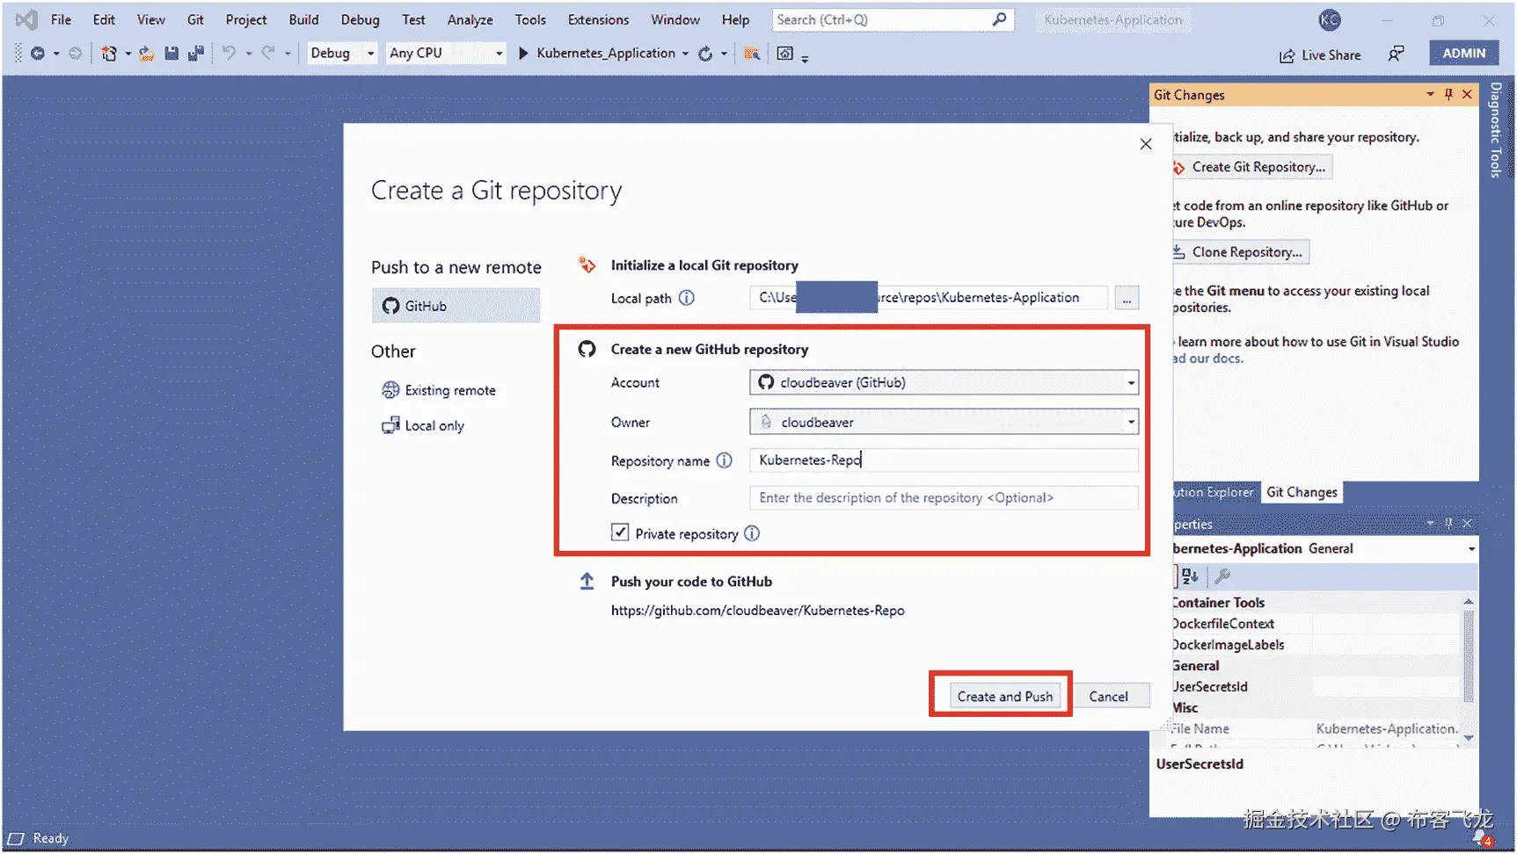Click the Local path input field

tap(929, 298)
